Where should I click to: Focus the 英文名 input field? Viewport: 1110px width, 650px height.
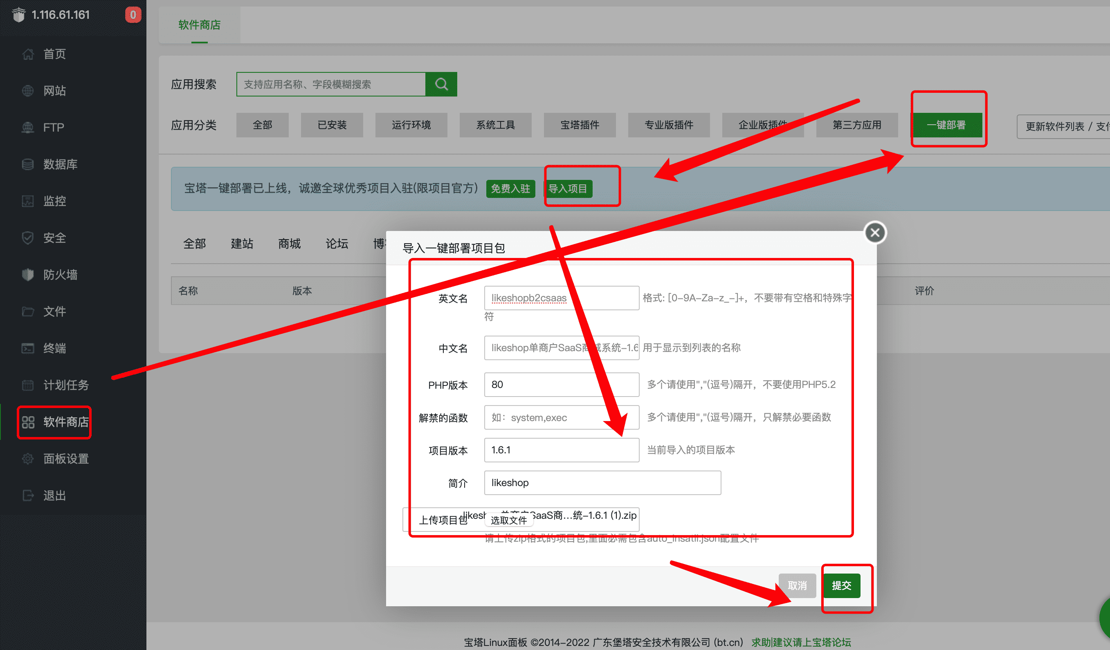pyautogui.click(x=562, y=298)
